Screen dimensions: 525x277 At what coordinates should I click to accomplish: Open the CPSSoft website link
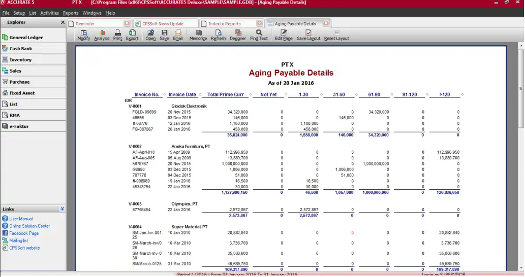[24, 248]
